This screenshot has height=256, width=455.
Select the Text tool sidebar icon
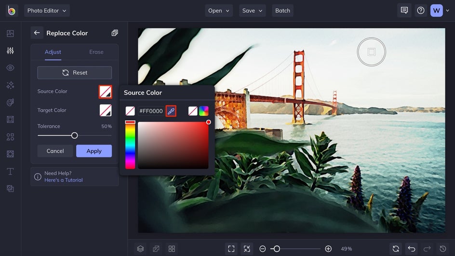point(11,171)
